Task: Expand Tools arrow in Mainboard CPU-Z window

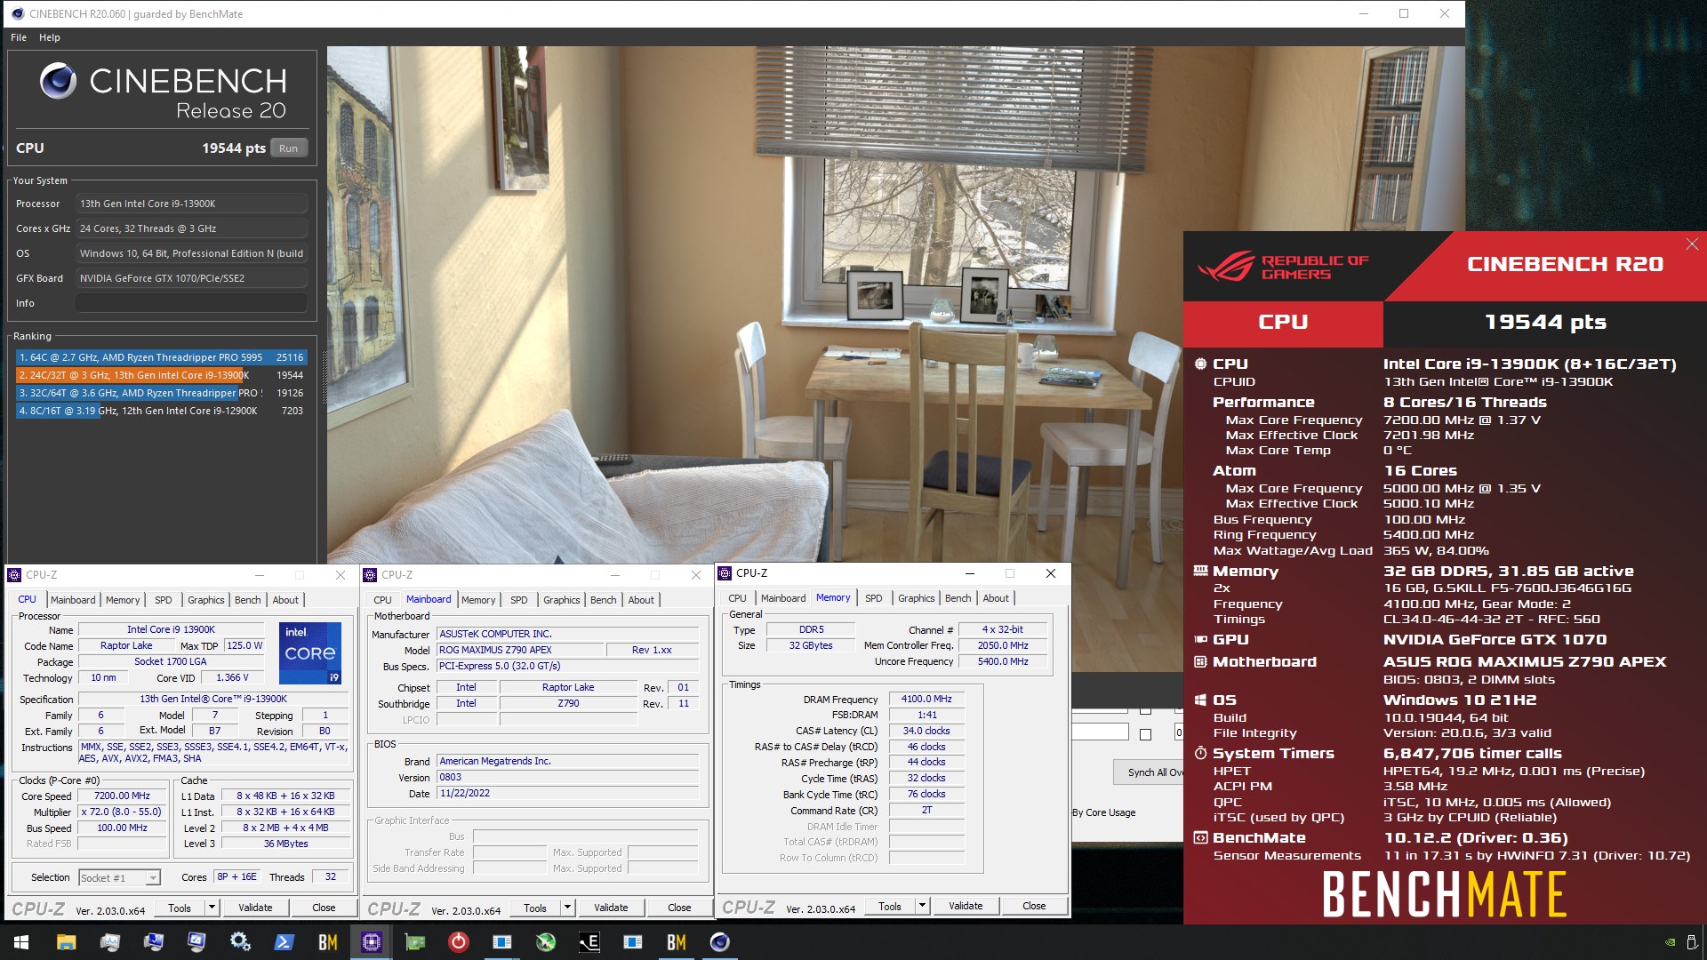Action: pos(567,908)
